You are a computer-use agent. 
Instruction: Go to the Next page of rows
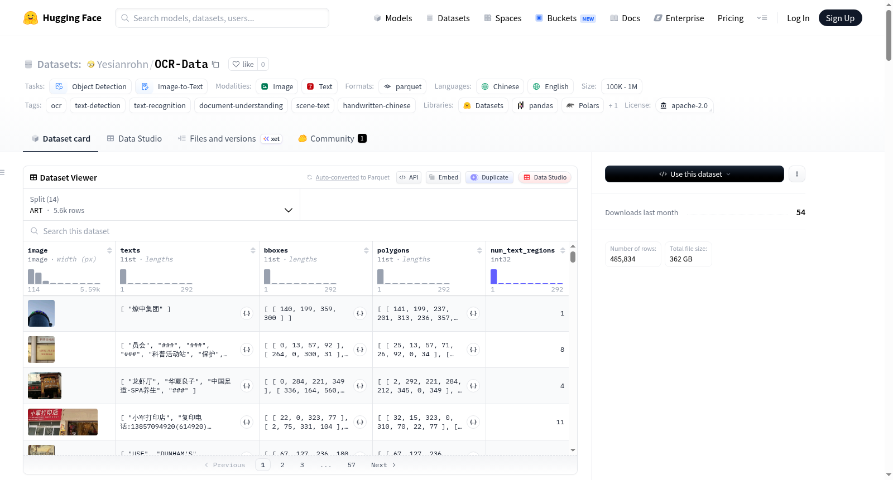(x=383, y=465)
